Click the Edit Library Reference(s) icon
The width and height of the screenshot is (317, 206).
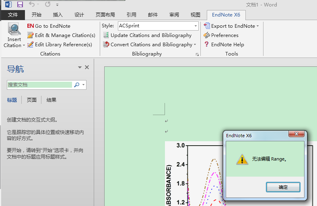[x=30, y=45]
